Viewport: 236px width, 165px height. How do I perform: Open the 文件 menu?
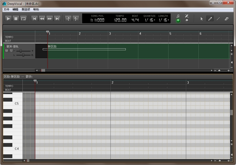click(x=6, y=9)
